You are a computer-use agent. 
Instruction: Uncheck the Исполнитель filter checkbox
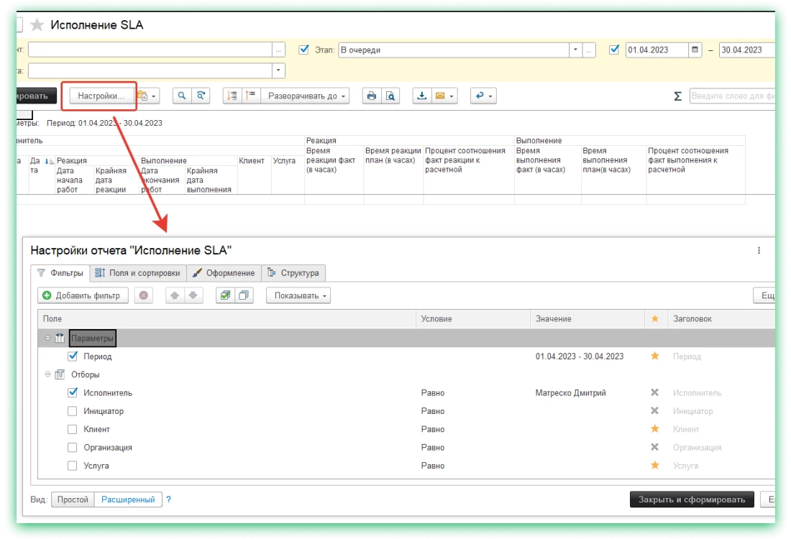(73, 393)
